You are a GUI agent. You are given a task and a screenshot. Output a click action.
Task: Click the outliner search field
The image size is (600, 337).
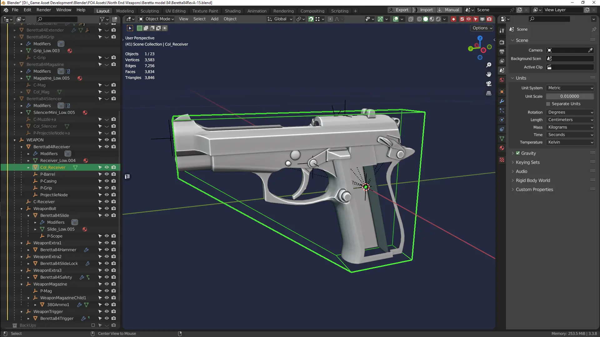57,19
